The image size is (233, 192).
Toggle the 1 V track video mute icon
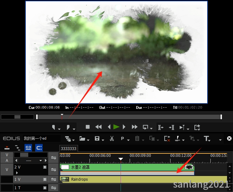tap(45, 179)
